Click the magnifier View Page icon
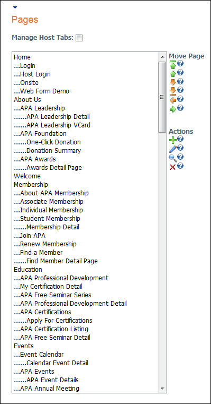211x404 pixels. click(173, 158)
